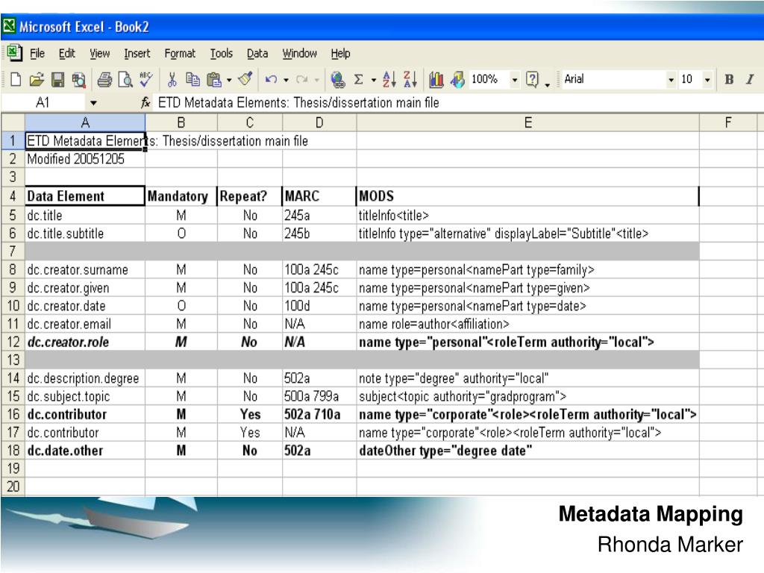Open the File menu
This screenshot has width=764, height=573.
tap(37, 53)
